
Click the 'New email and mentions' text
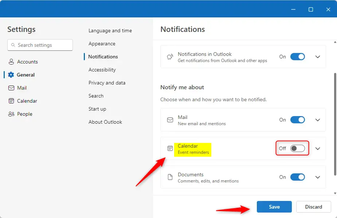(201, 124)
